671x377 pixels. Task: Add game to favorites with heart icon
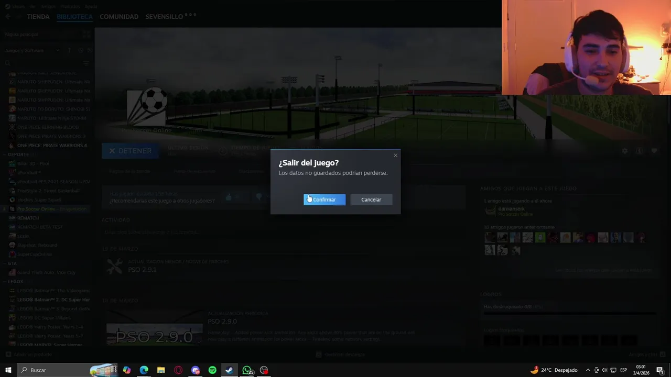pos(654,151)
